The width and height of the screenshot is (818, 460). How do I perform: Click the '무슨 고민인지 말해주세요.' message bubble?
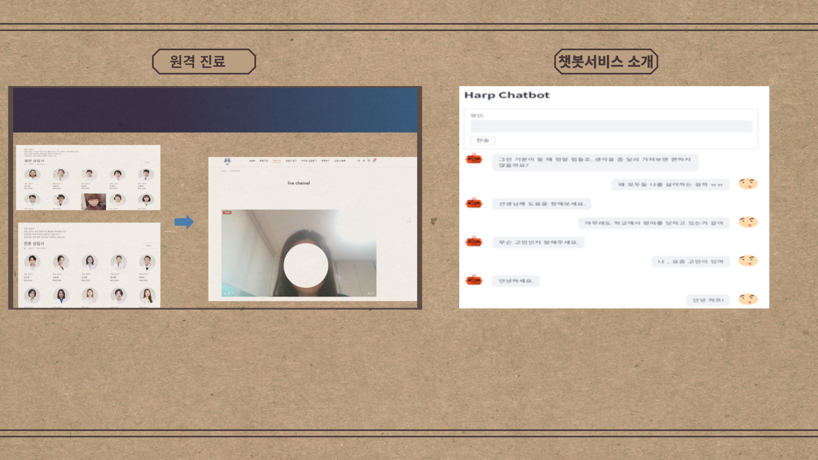click(539, 242)
